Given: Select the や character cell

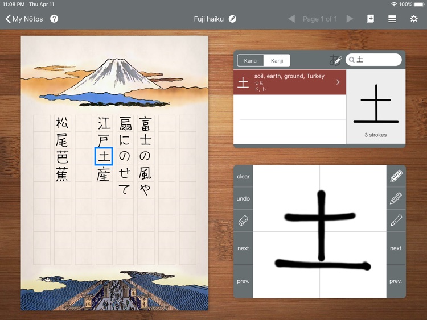Looking at the screenshot, I should (x=146, y=190).
